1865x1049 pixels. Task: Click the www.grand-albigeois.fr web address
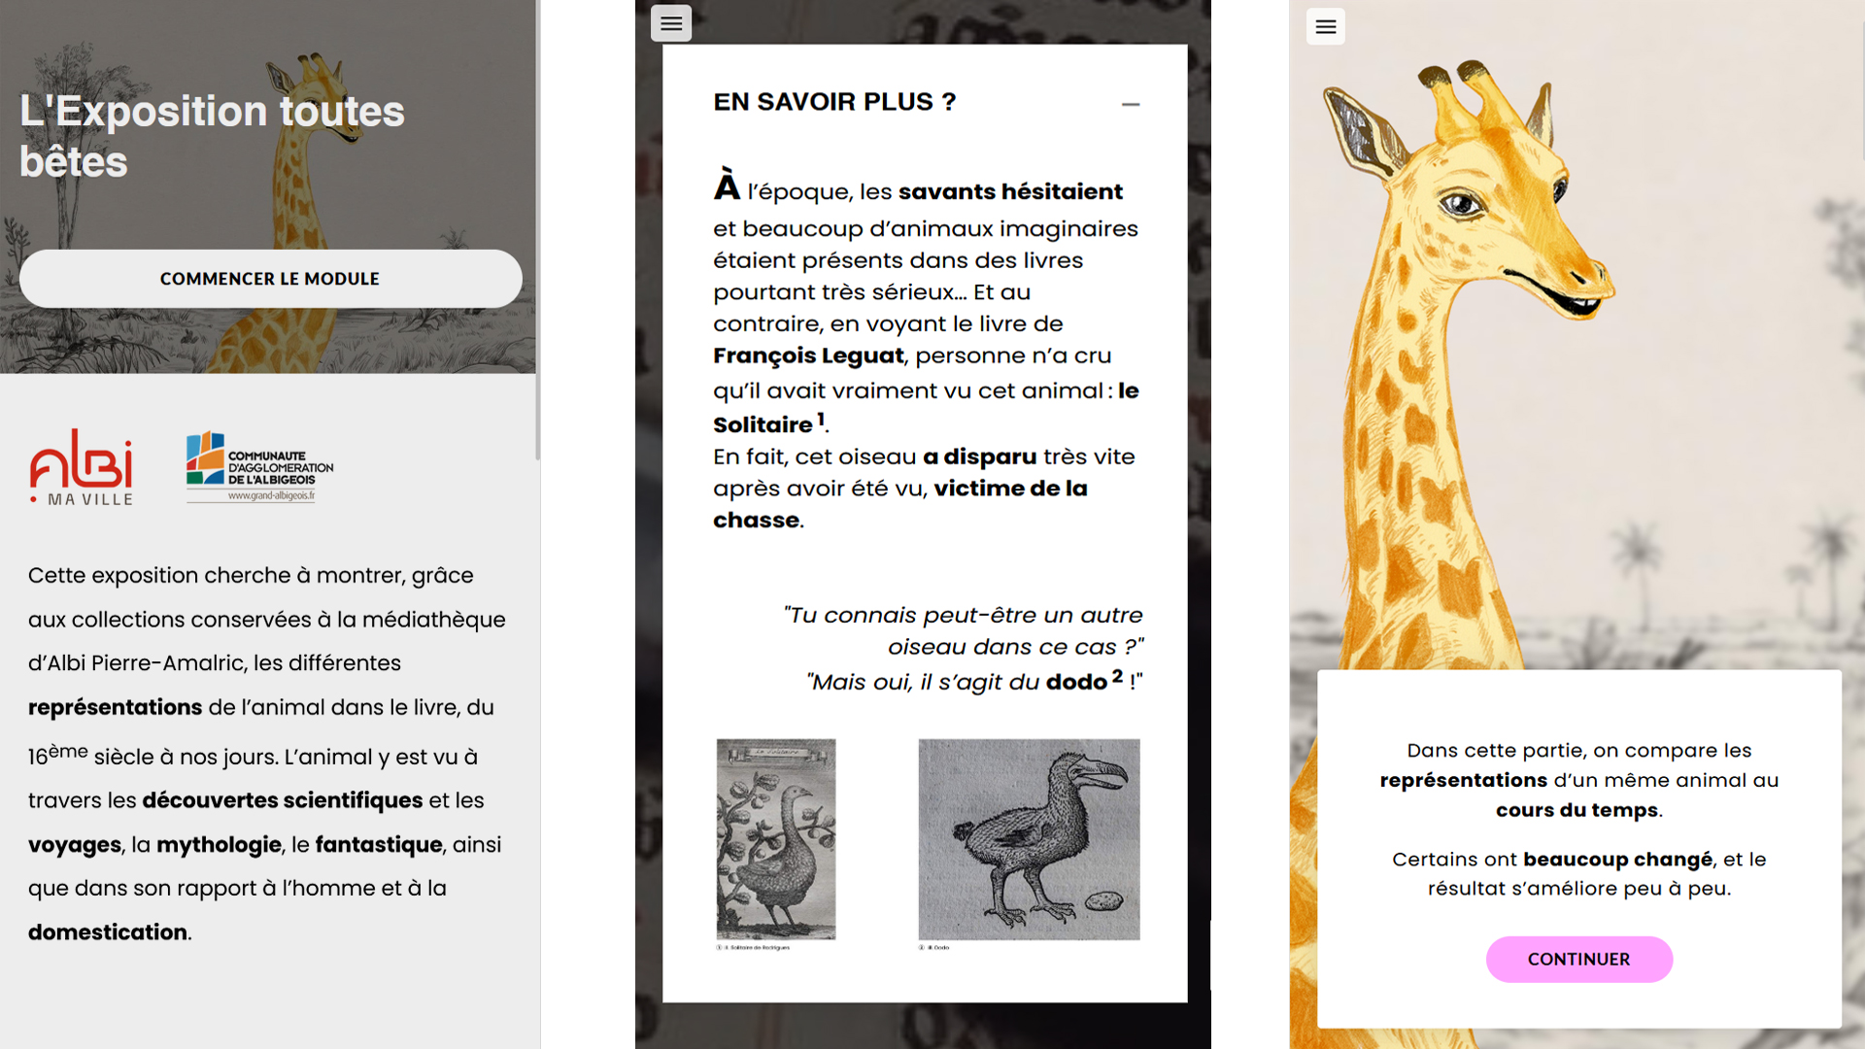pos(271,495)
